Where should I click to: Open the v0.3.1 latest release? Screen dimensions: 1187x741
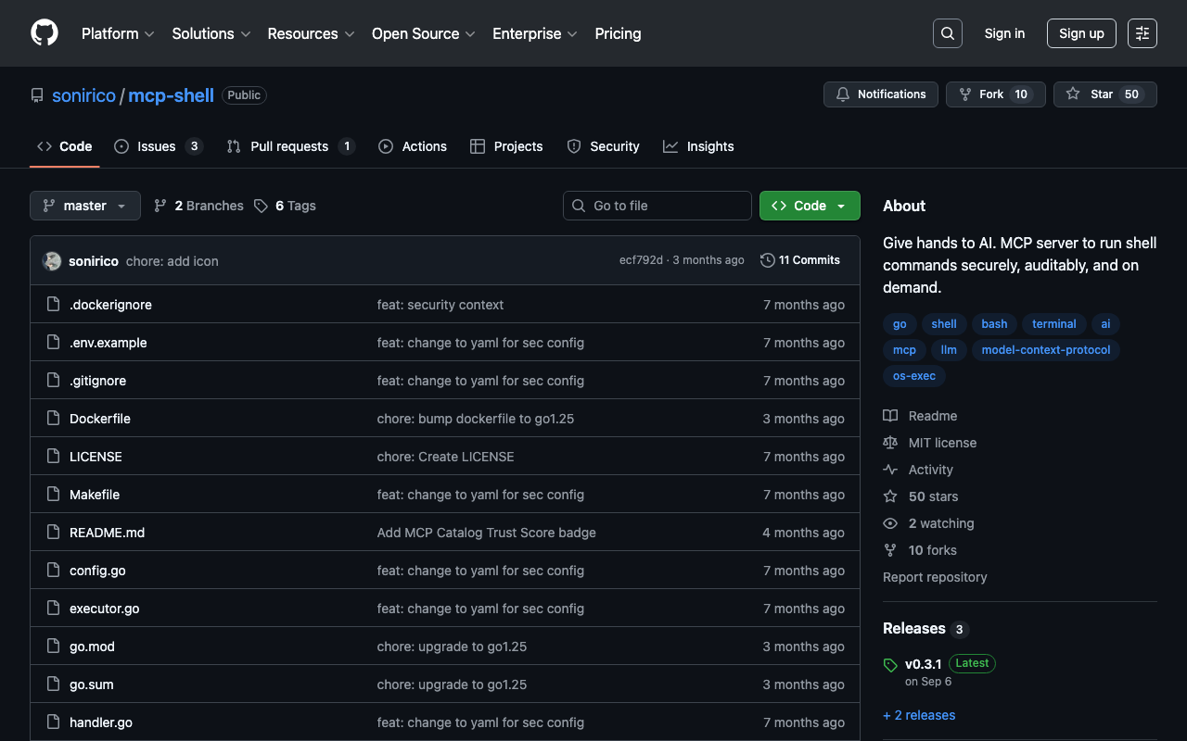click(x=923, y=663)
